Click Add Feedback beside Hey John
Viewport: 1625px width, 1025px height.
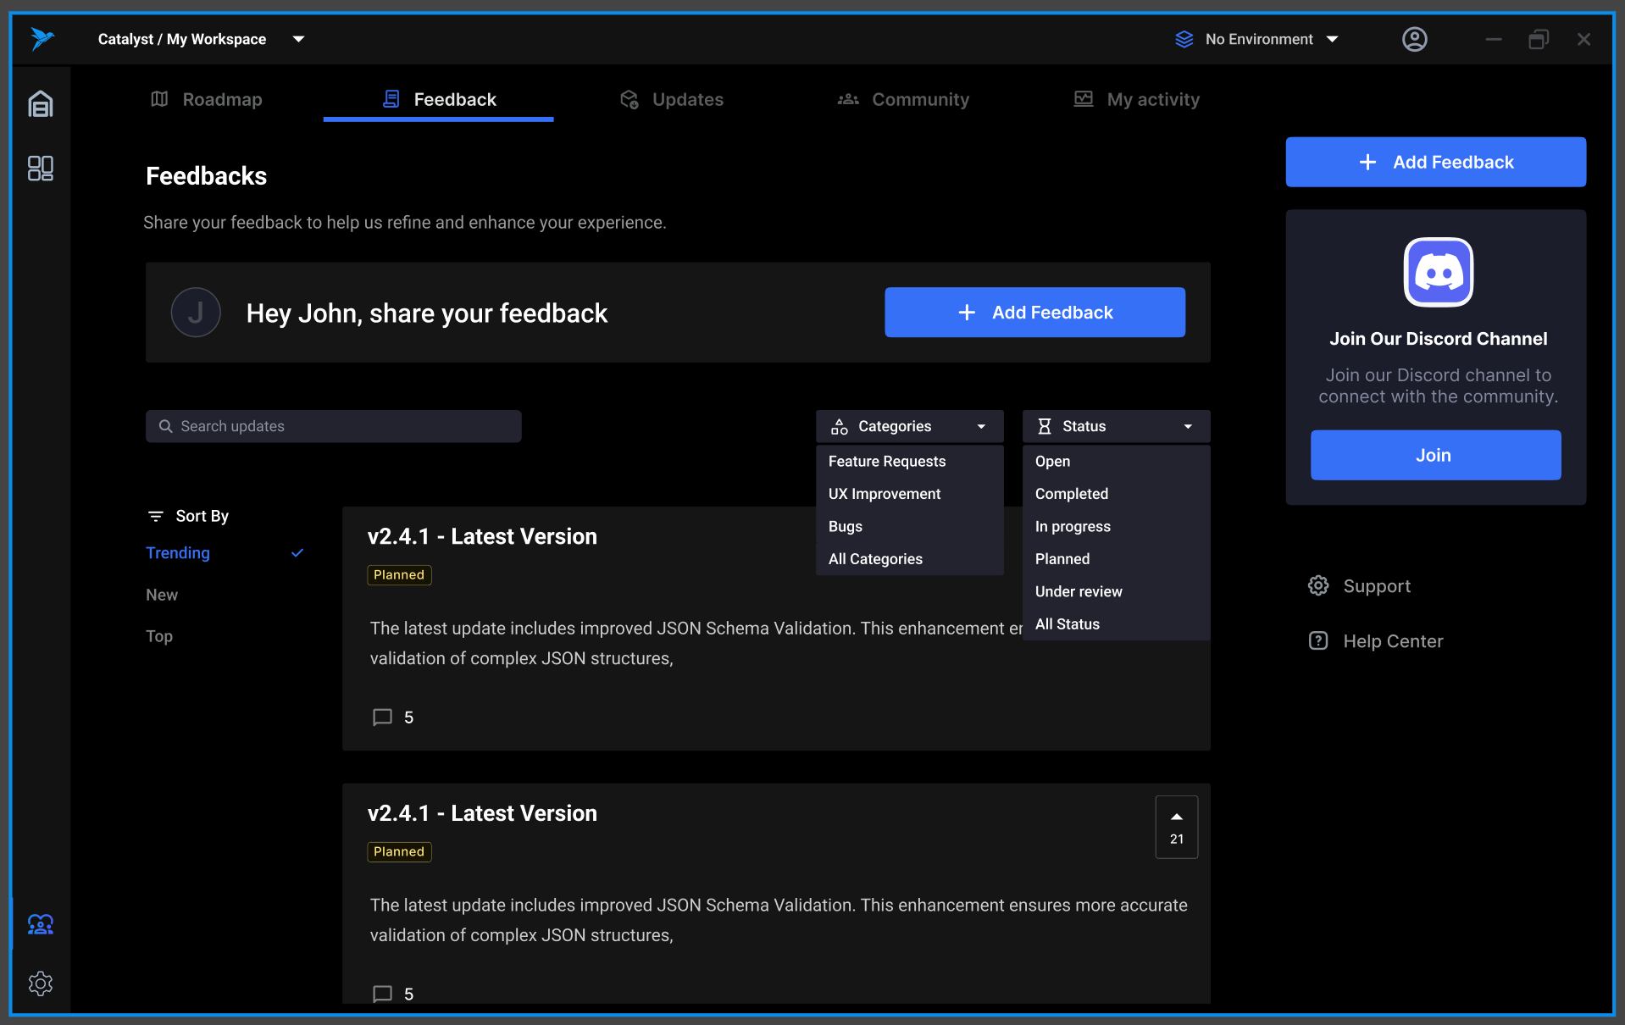point(1034,313)
